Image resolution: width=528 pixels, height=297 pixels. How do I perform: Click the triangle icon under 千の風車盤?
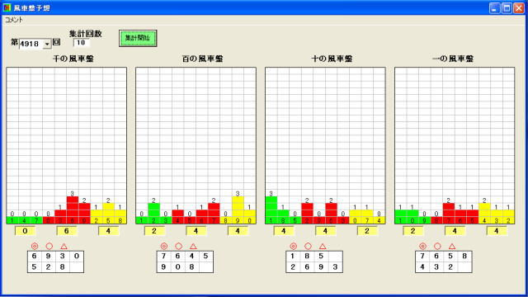pos(64,246)
